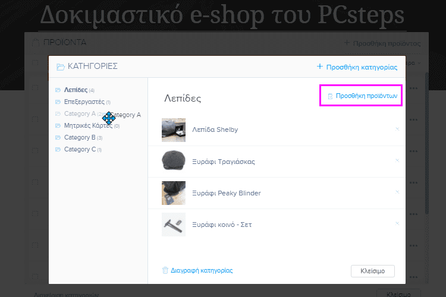Select the Μητρικές Κάρτες category

(x=88, y=125)
